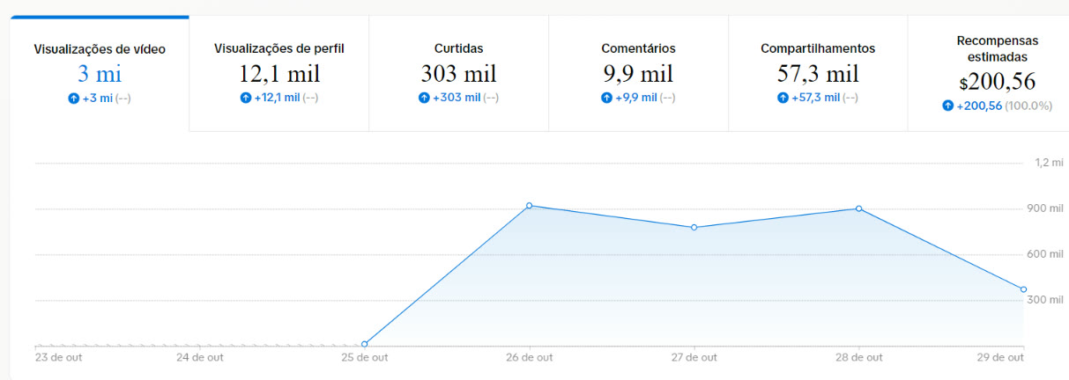Select the Visualizações de vídeo tab
This screenshot has width=1069, height=380.
tap(100, 74)
